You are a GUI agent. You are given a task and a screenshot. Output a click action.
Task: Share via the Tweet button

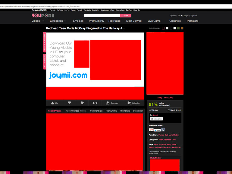pyautogui.click(x=157, y=130)
